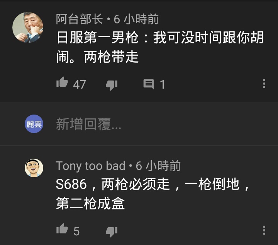The image size is (278, 245).
Task: Open replies icon on 阿台部长's comment
Action: [x=149, y=84]
